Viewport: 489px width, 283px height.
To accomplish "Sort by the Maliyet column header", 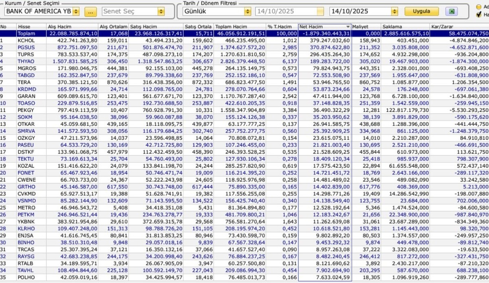I will point(366,27).
